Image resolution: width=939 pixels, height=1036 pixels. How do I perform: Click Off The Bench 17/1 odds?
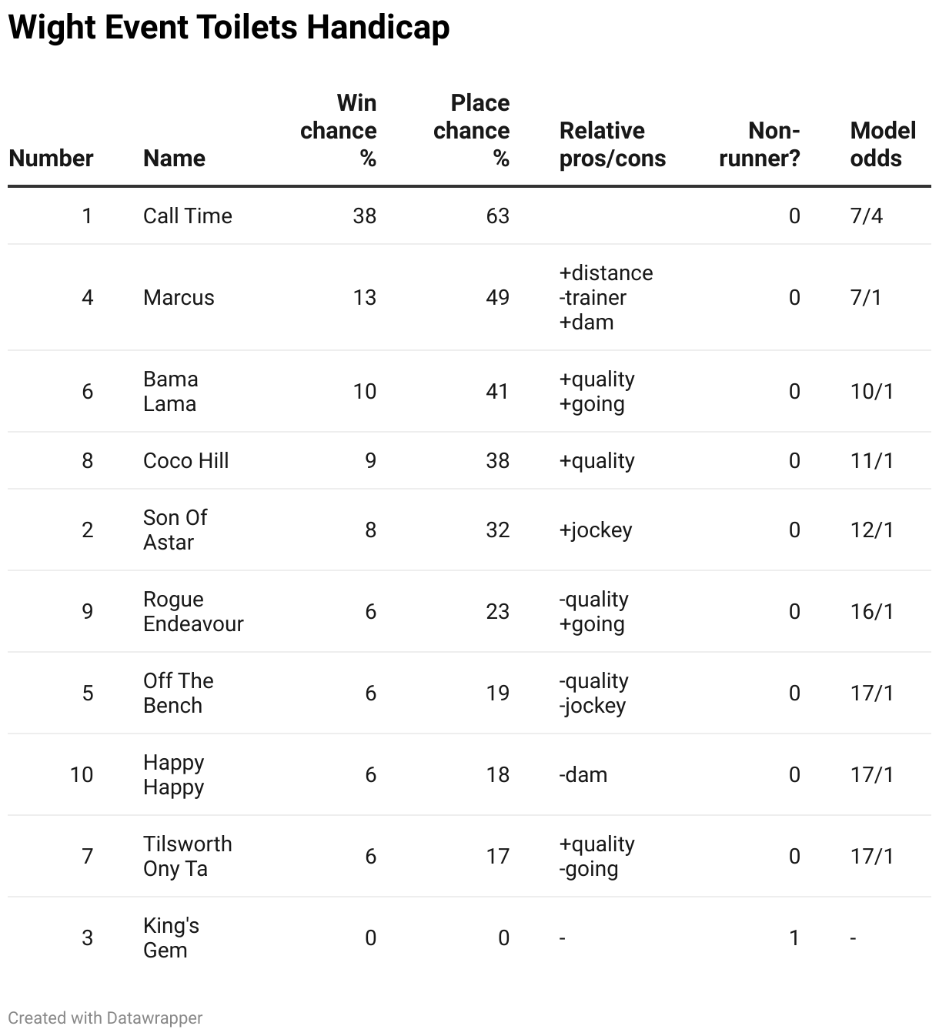point(872,693)
